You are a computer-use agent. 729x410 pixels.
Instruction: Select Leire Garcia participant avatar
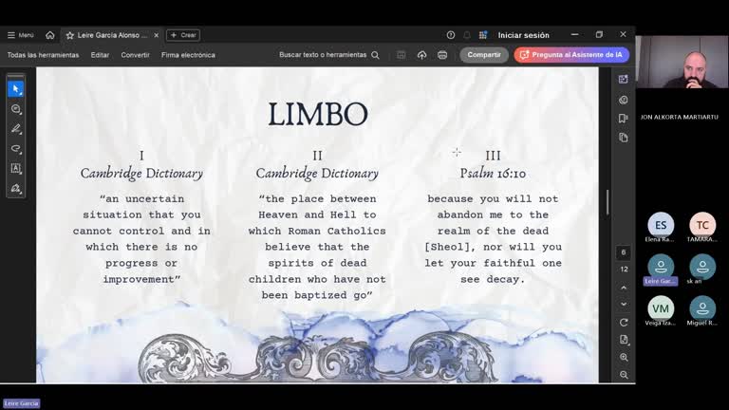(x=661, y=267)
